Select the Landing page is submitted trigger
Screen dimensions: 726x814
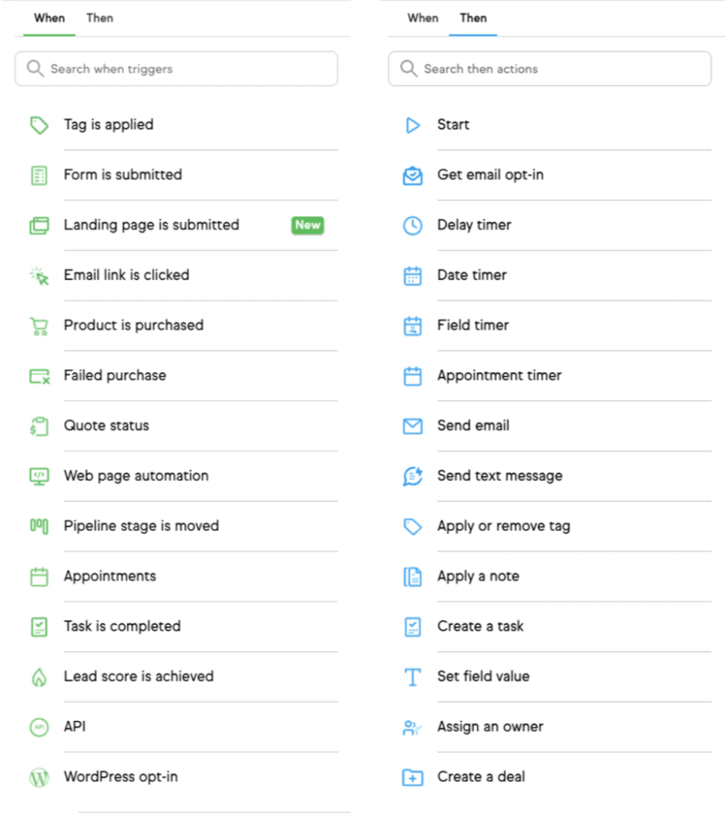(151, 225)
